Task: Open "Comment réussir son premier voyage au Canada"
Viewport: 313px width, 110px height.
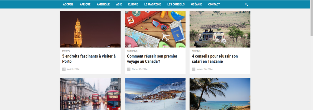Action: pos(152,59)
